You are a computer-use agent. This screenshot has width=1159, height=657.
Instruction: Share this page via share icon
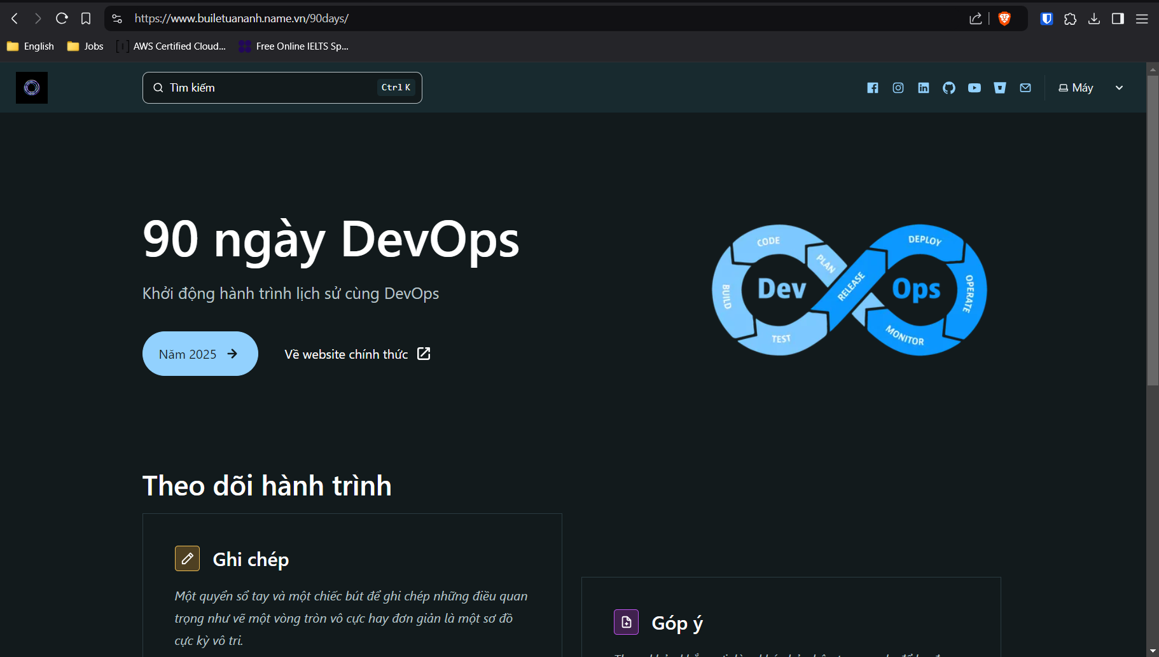click(x=976, y=18)
